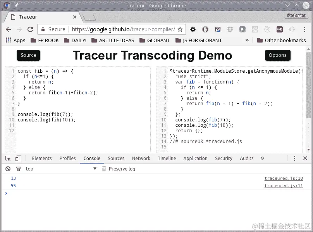Open the Application tab
313x232 pixels.
(195, 158)
